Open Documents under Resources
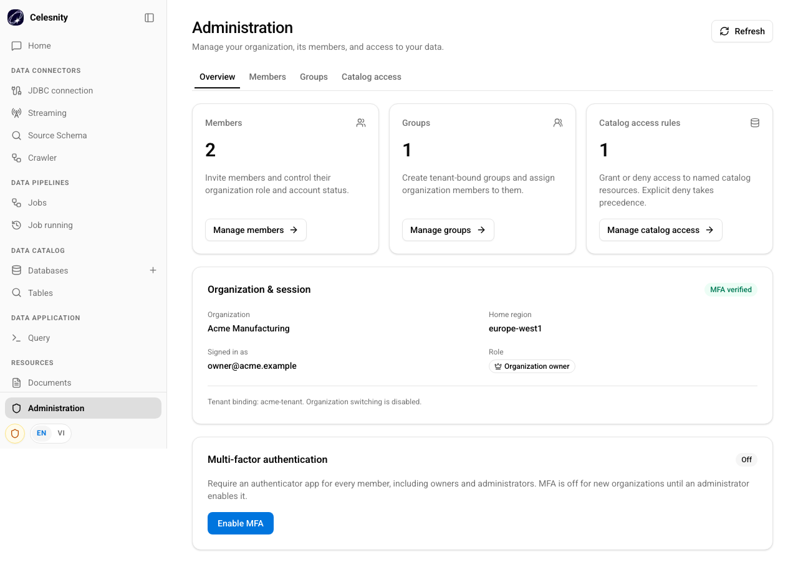 [x=83, y=382]
